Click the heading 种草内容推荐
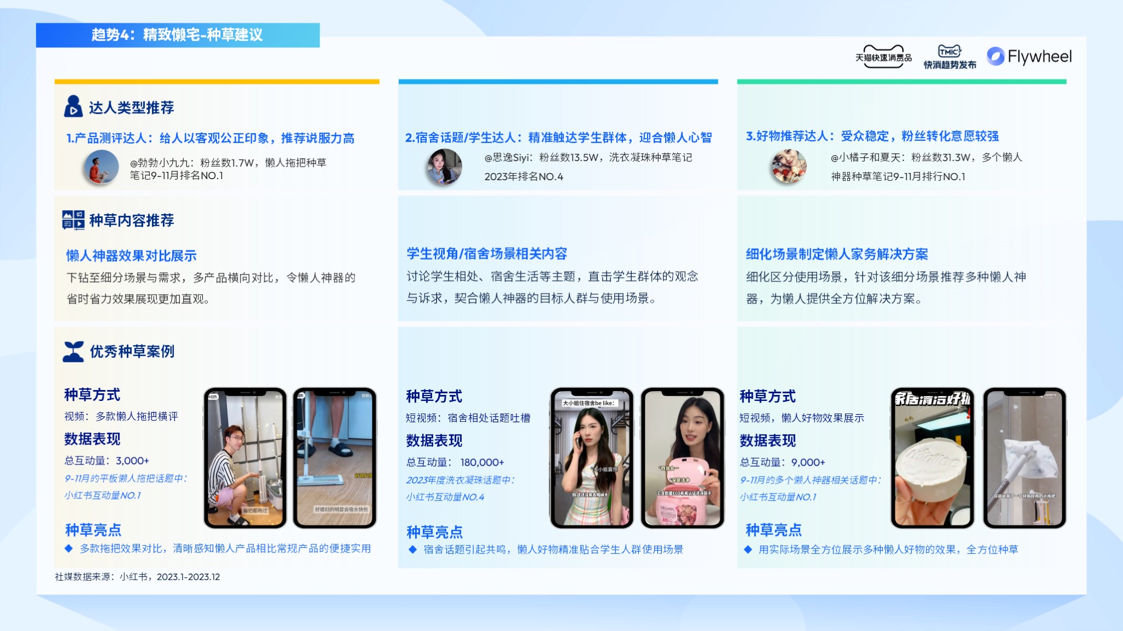Image resolution: width=1123 pixels, height=631 pixels. point(132,220)
